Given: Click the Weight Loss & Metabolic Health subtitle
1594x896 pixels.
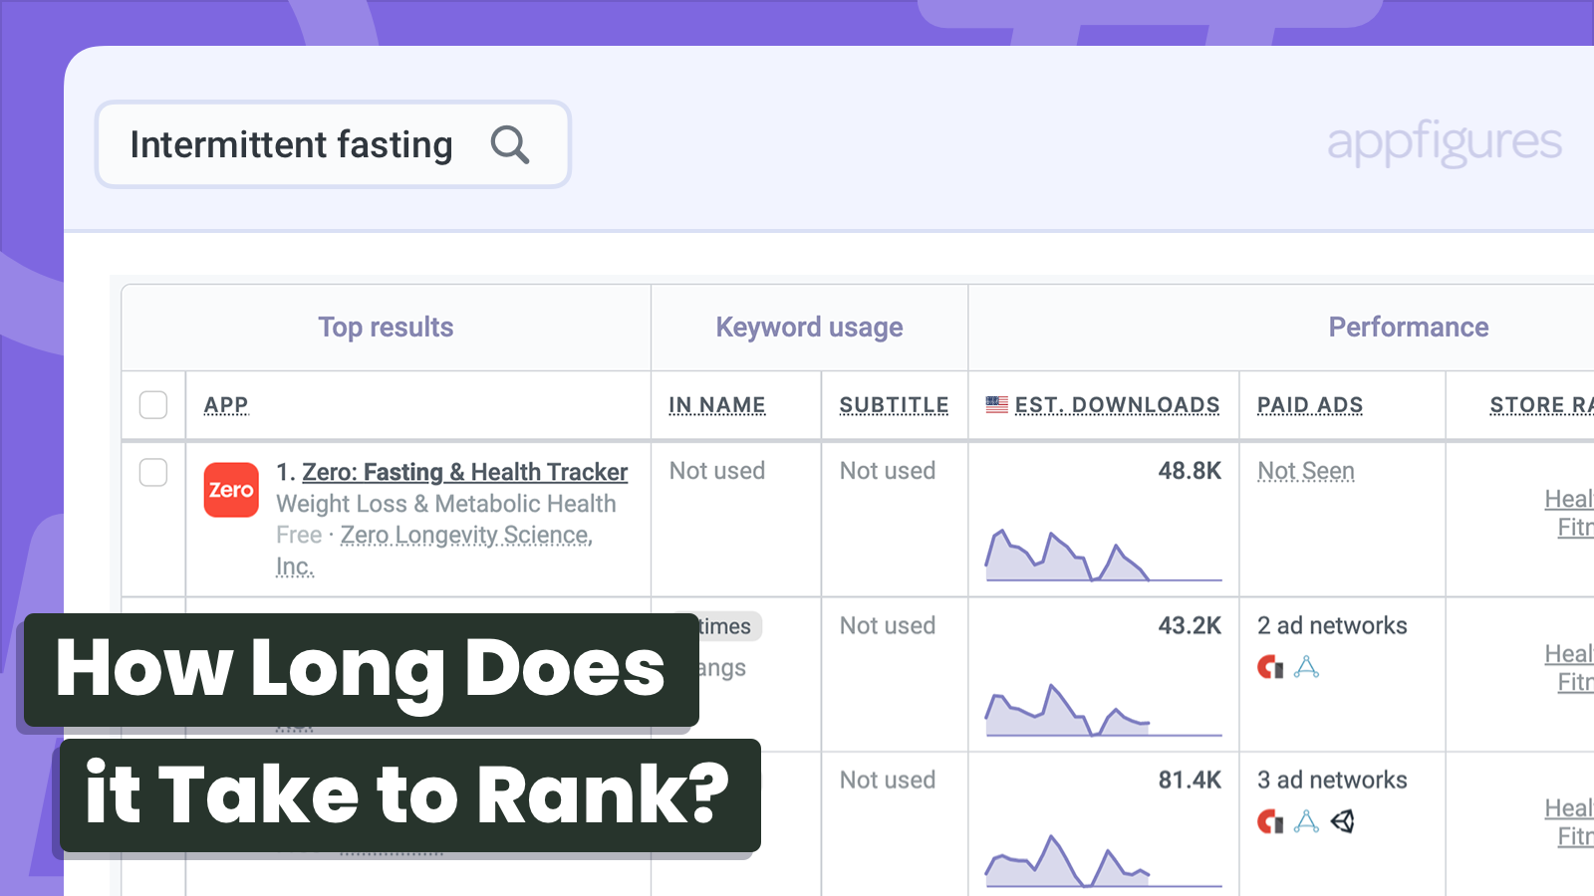Looking at the screenshot, I should click(x=446, y=504).
